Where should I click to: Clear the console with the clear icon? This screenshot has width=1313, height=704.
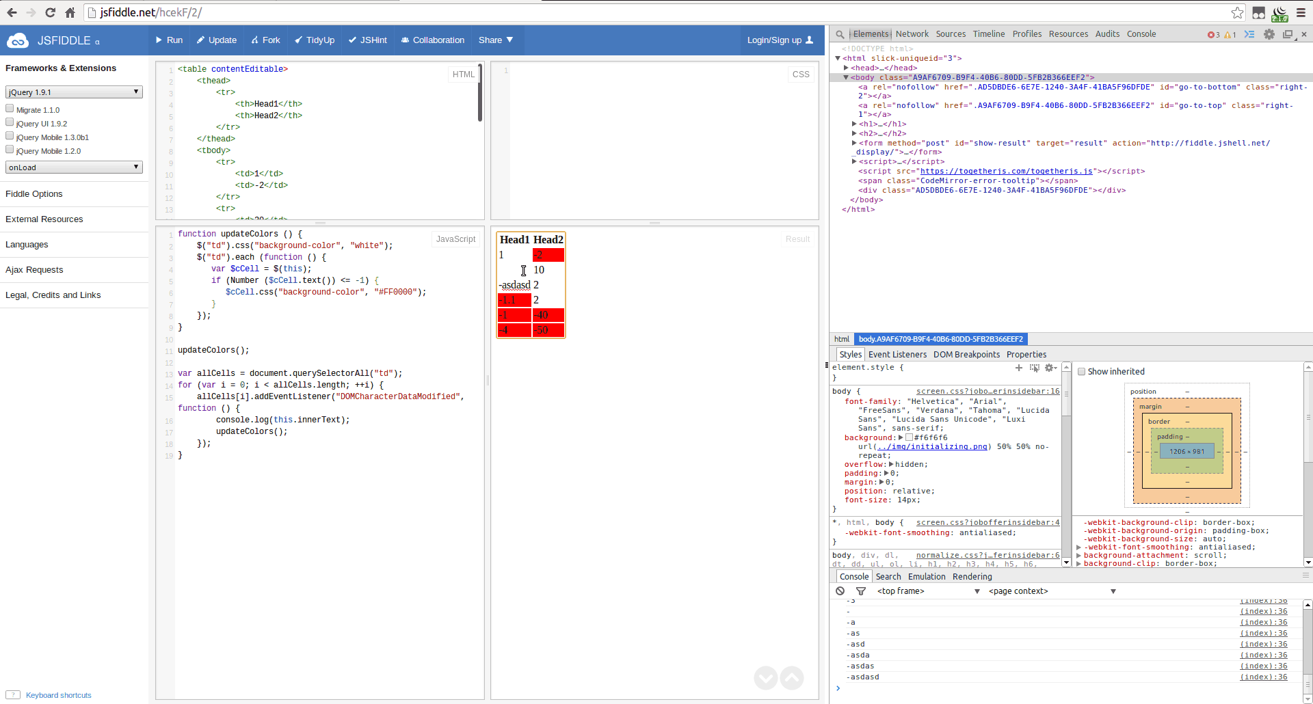(x=840, y=591)
